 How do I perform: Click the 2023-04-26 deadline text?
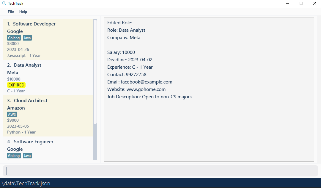(x=18, y=49)
